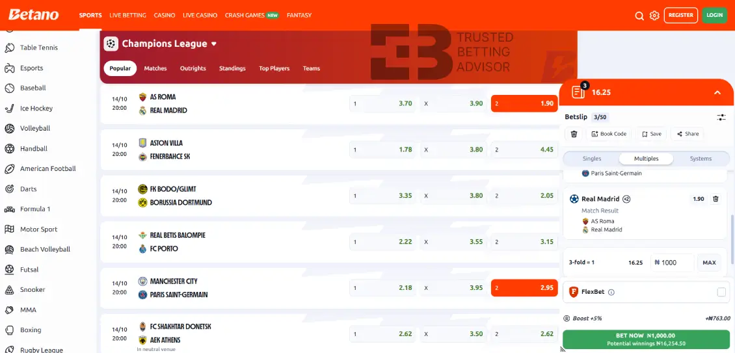Open Fantasy menu item
The height and width of the screenshot is (353, 735).
tap(299, 15)
